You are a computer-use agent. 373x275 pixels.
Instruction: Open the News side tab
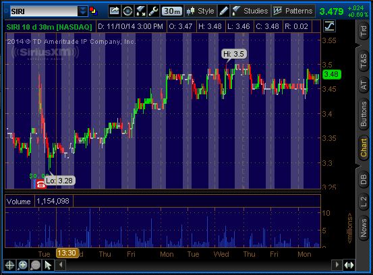point(364,228)
